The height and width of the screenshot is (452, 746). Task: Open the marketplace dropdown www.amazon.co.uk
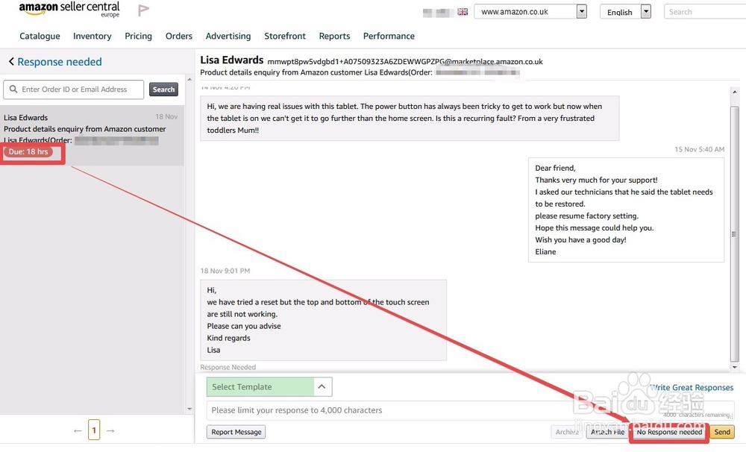[x=530, y=11]
